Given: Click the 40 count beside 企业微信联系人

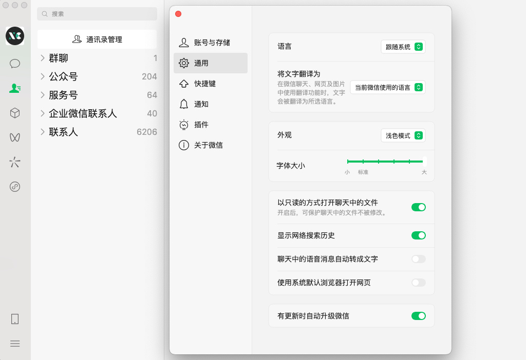Looking at the screenshot, I should pos(152,113).
